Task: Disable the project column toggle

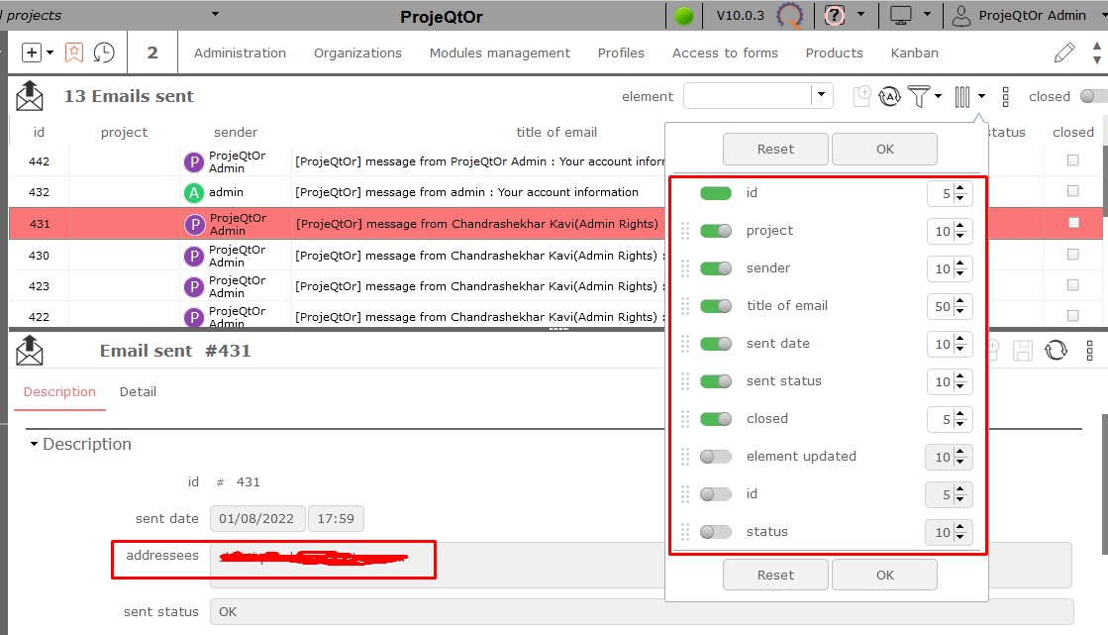Action: click(716, 231)
